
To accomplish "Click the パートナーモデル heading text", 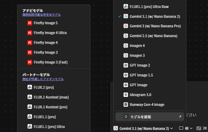I will [x=36, y=75].
